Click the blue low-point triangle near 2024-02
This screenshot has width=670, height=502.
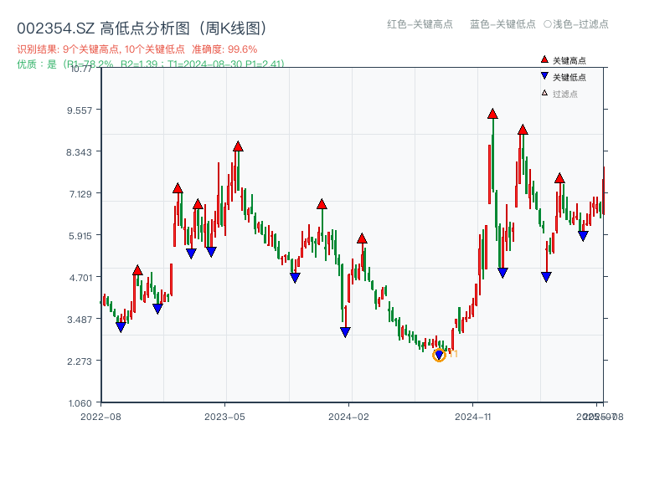coord(343,331)
